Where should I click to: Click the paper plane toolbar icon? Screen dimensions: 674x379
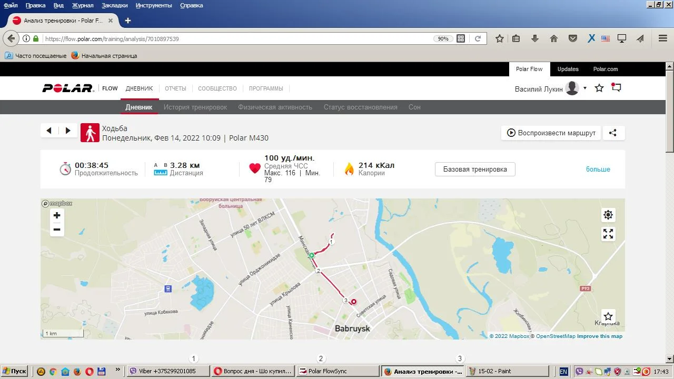pyautogui.click(x=640, y=38)
